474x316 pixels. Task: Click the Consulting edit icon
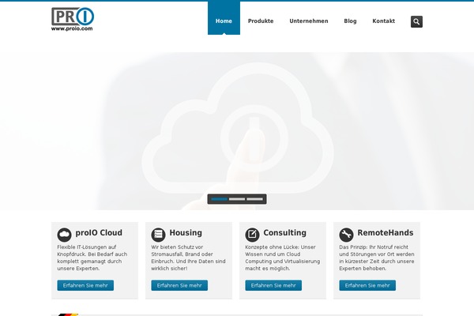[253, 235]
